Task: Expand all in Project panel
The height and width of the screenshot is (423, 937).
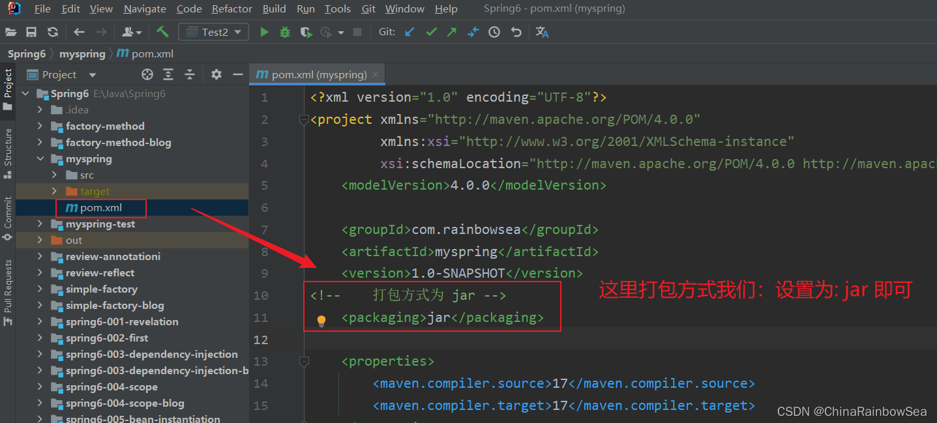Action: [168, 74]
